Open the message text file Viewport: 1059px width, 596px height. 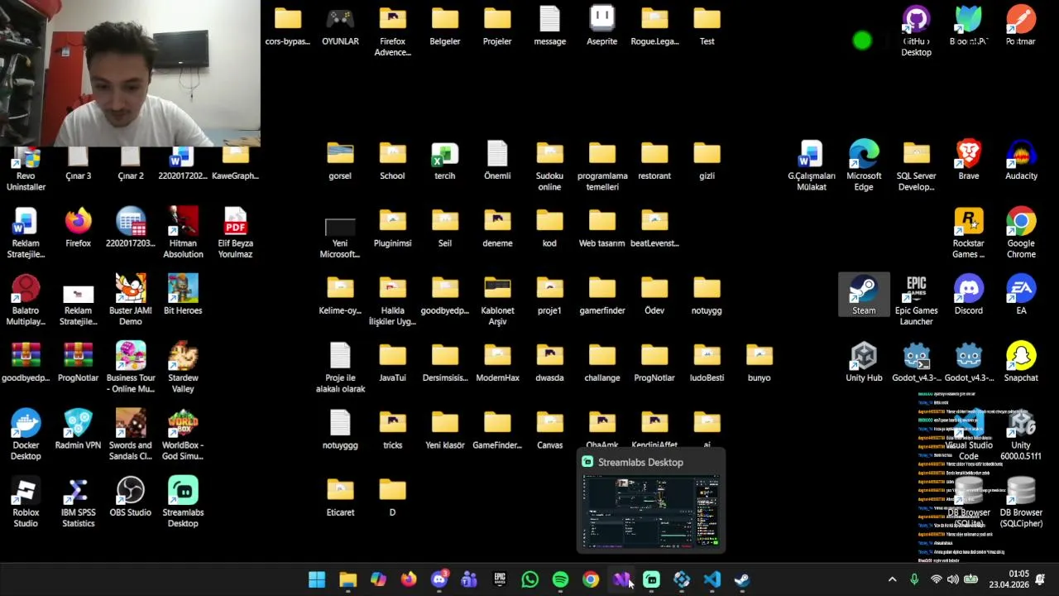click(x=549, y=25)
